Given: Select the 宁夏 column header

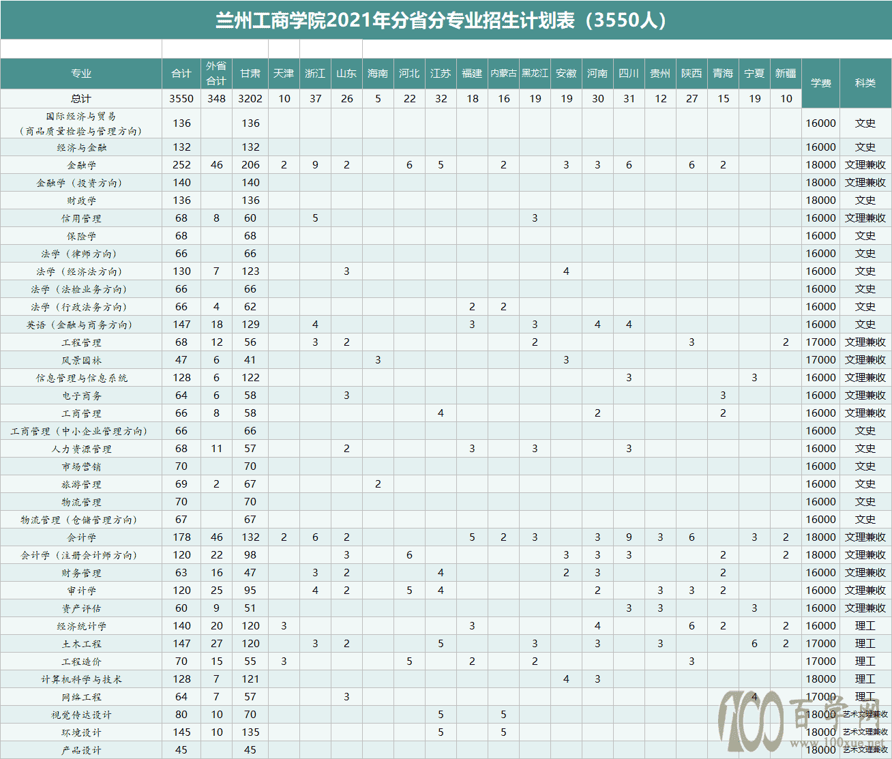Looking at the screenshot, I should (x=754, y=74).
